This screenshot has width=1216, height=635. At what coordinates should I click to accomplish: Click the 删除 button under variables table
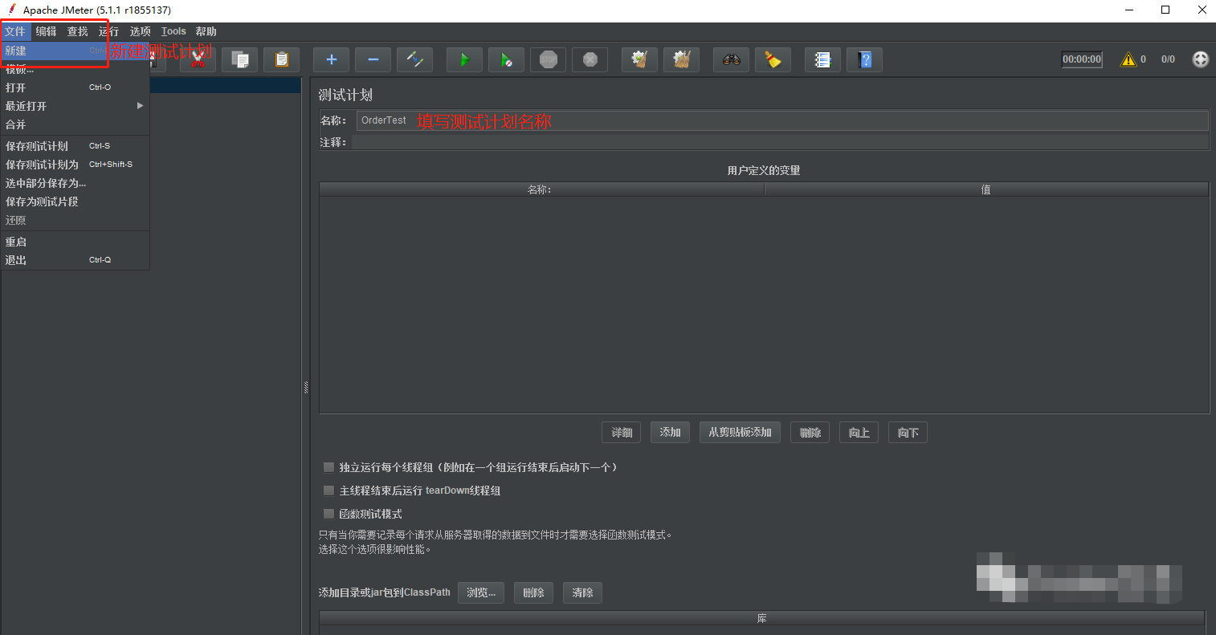point(810,433)
